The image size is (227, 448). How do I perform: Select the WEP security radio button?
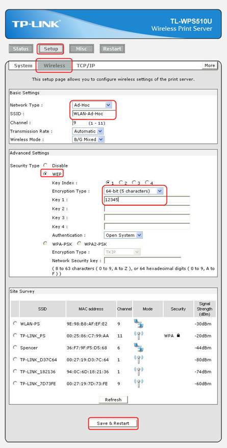(45, 174)
